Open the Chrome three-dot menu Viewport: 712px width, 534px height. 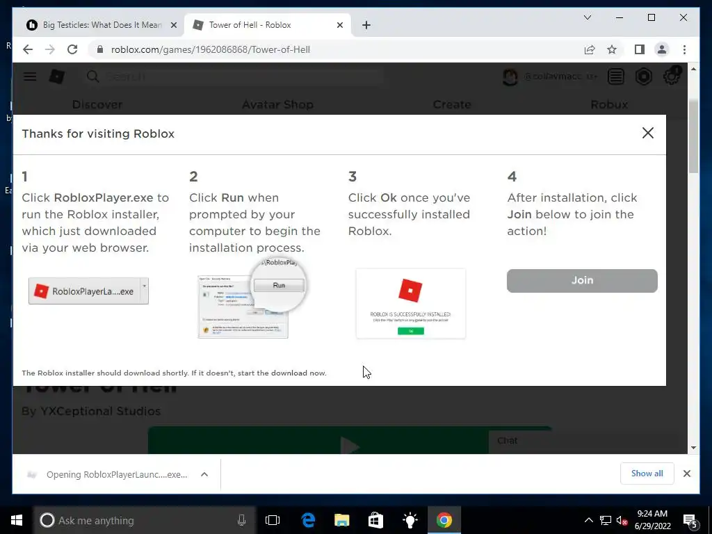(684, 49)
